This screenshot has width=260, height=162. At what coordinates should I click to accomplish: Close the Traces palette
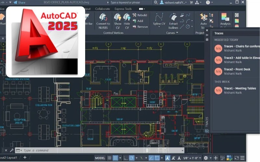tap(207, 30)
